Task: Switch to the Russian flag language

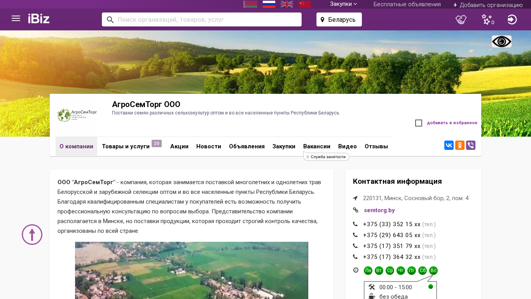Action: click(x=269, y=4)
